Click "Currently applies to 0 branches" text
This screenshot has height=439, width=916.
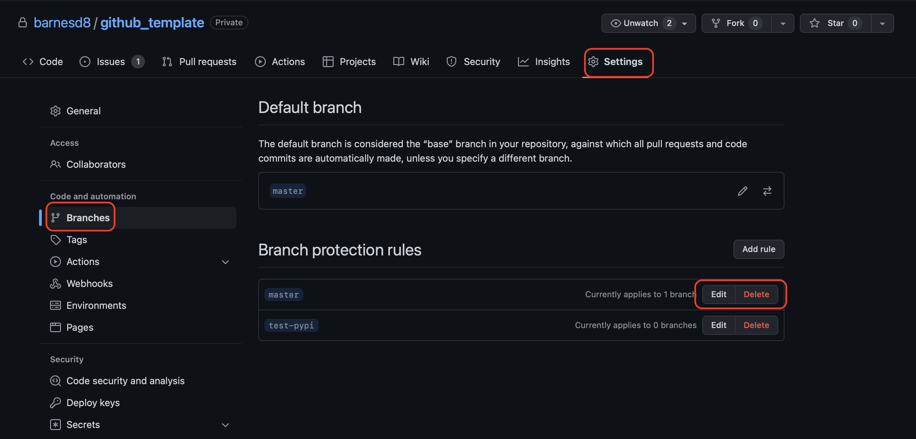pos(635,325)
